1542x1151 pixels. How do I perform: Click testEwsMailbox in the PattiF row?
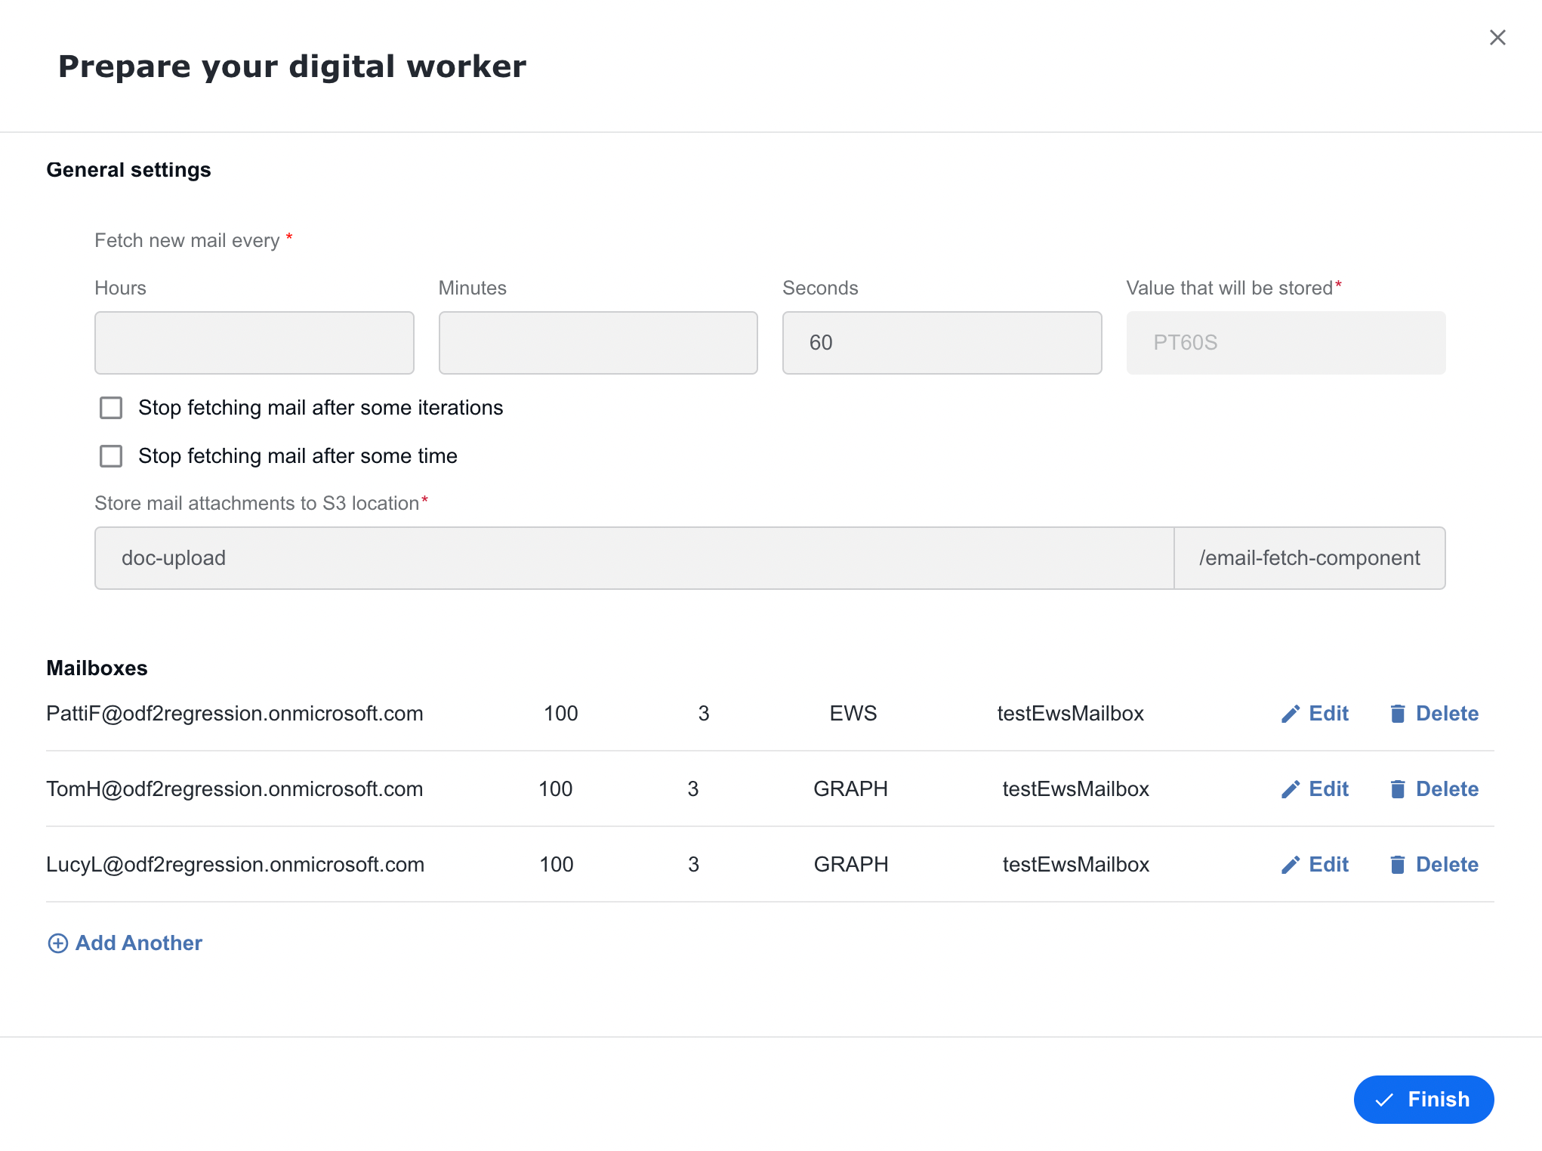tap(1071, 714)
